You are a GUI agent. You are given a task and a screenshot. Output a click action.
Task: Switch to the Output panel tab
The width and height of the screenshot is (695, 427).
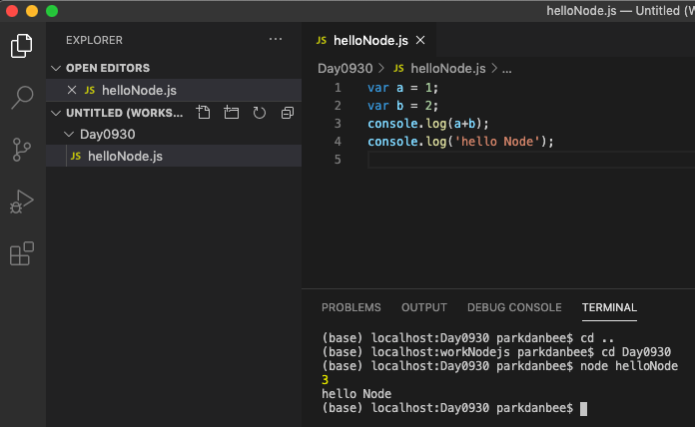click(x=424, y=307)
